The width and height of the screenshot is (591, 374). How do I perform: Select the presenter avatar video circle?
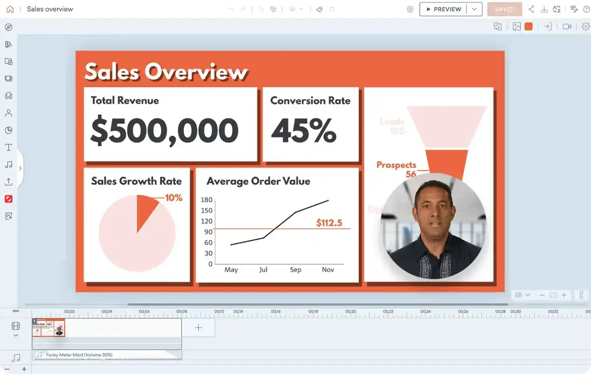pyautogui.click(x=433, y=226)
